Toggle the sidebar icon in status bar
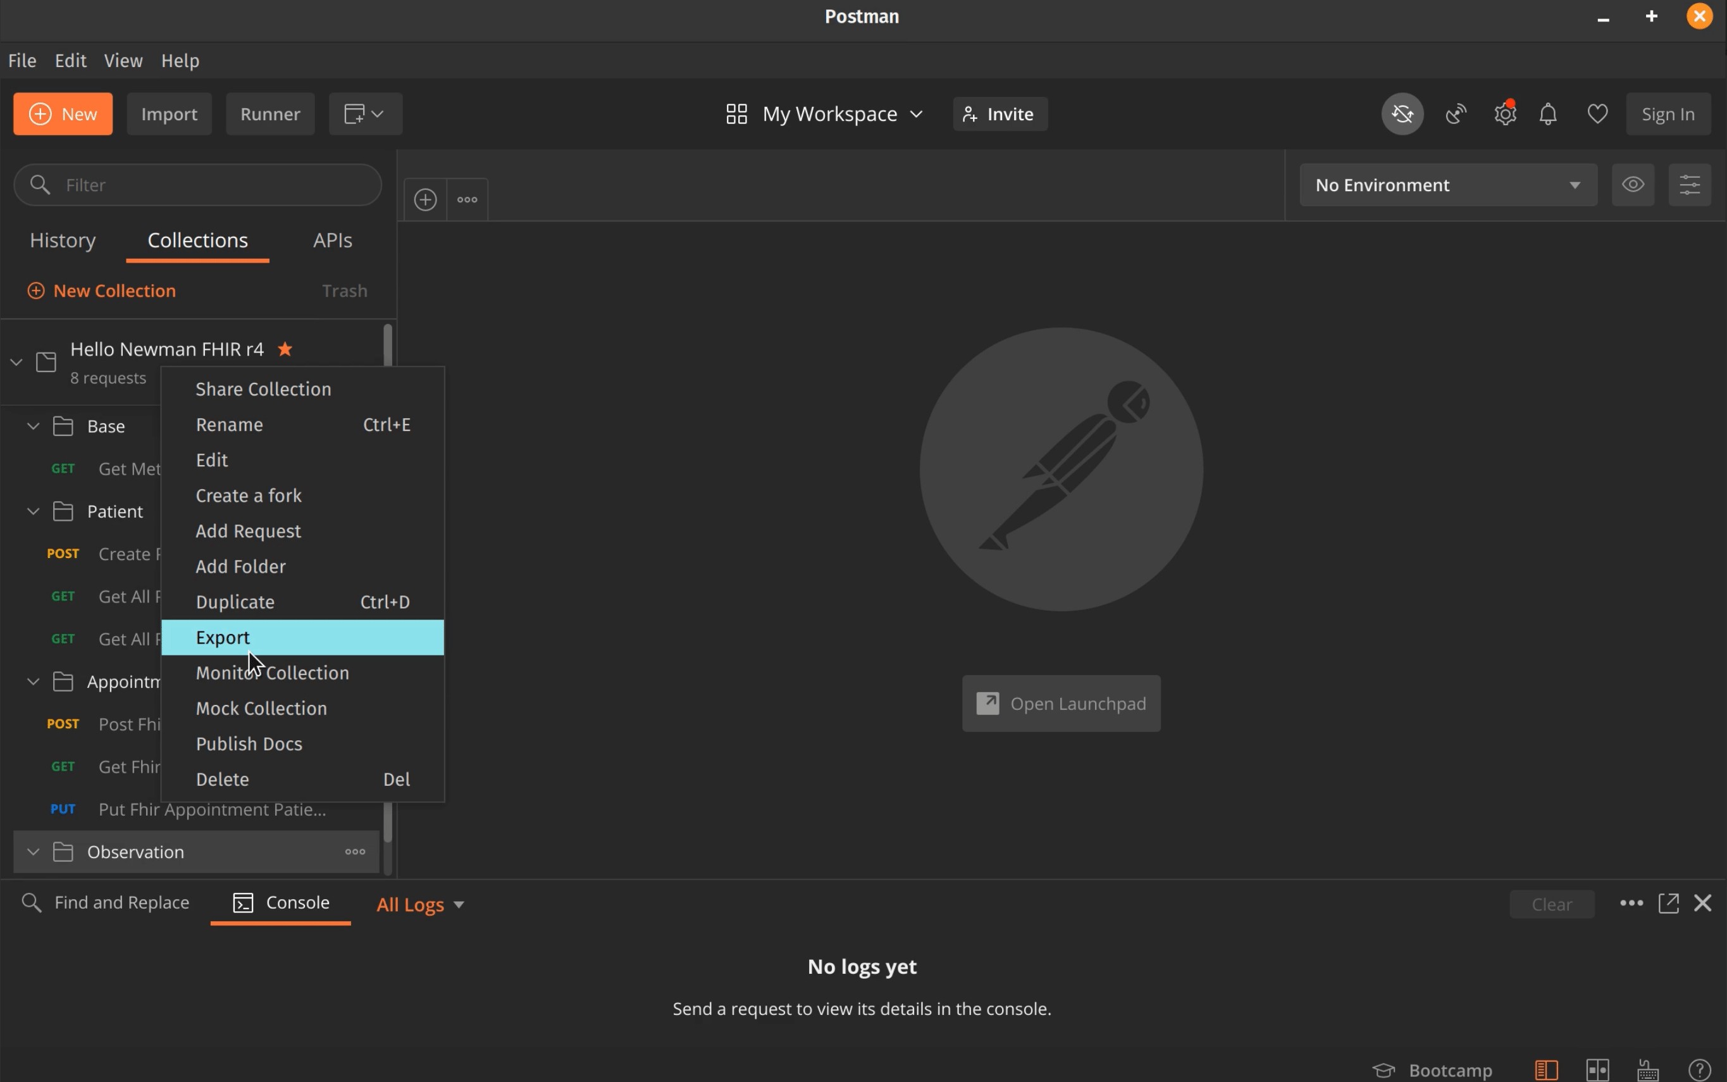This screenshot has width=1727, height=1082. coord(1546,1070)
